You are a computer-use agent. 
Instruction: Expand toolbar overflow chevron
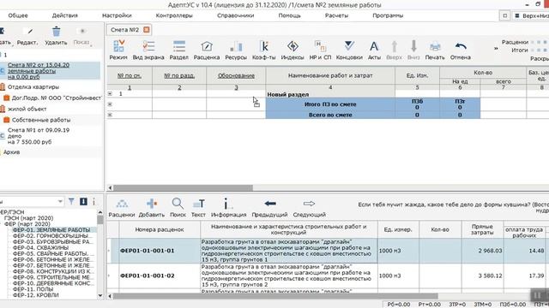point(496,48)
